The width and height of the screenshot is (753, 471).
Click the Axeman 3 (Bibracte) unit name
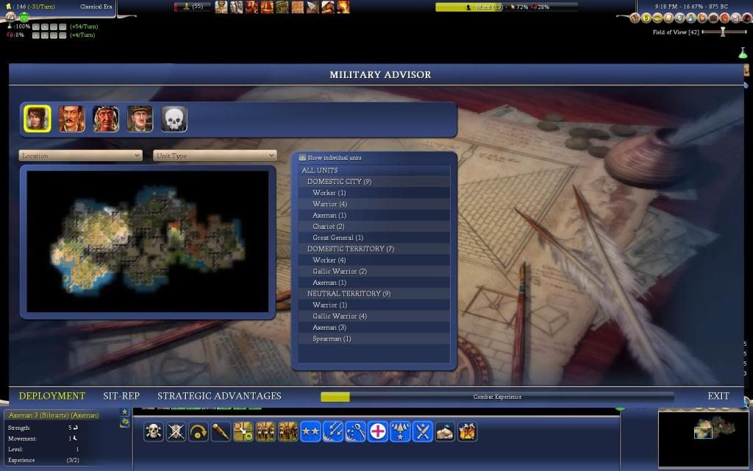coord(54,415)
